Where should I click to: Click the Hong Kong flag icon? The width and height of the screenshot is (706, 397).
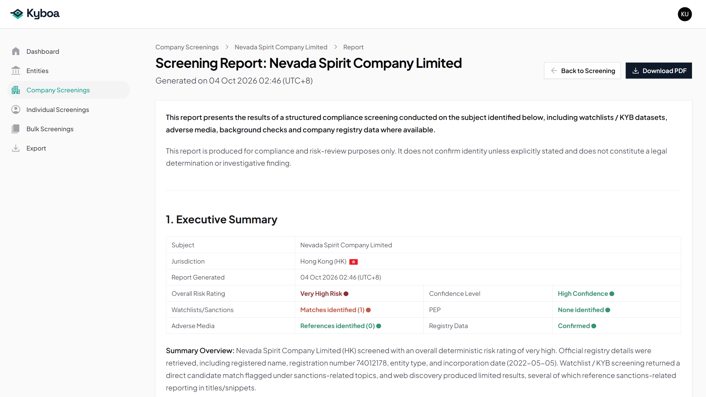tap(354, 262)
